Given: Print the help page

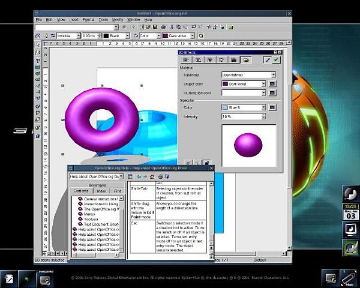Looking at the screenshot, I should pos(160,176).
